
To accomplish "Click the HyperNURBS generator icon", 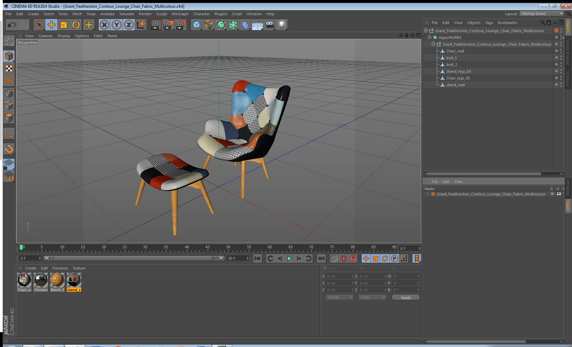I will (221, 25).
